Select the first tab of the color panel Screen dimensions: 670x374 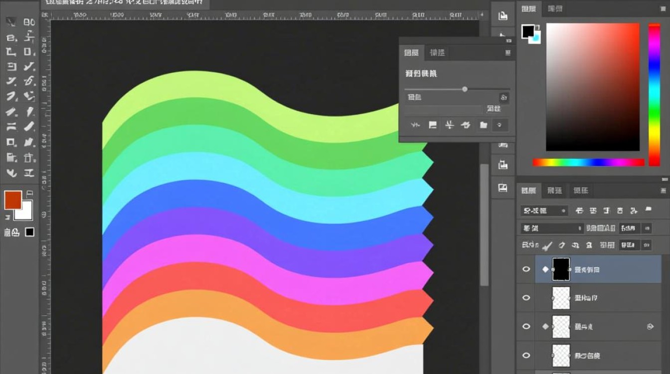tap(529, 9)
